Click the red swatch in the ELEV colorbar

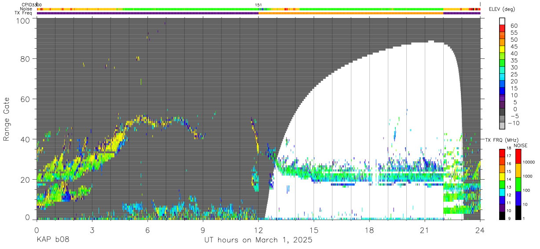click(x=502, y=29)
